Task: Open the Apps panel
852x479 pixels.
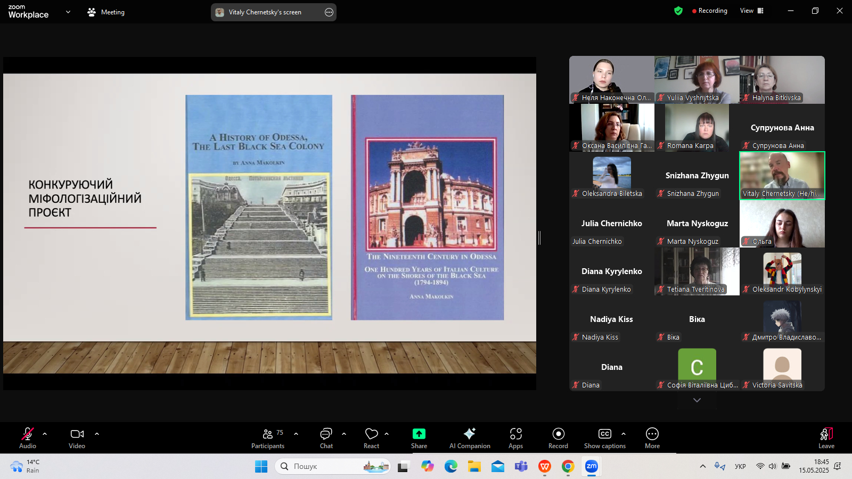Action: click(x=515, y=438)
